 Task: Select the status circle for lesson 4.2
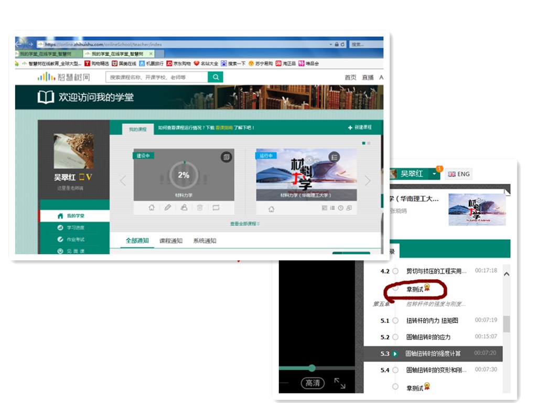(x=395, y=271)
